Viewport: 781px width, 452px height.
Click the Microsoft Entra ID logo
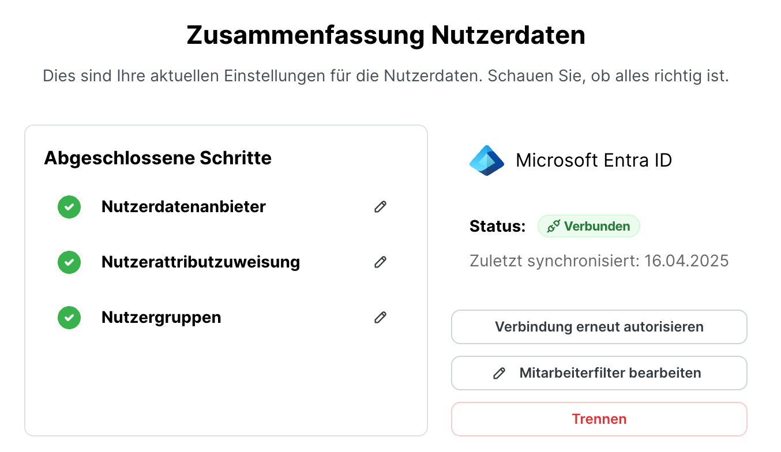486,160
